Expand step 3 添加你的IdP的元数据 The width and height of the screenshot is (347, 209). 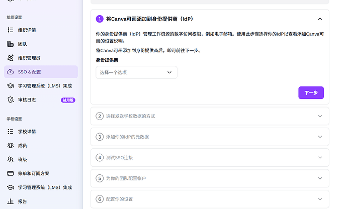pyautogui.click(x=210, y=137)
